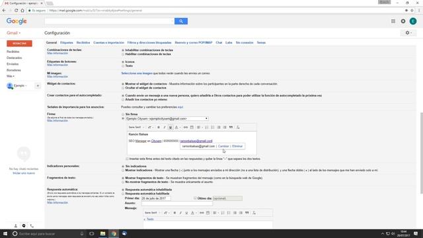This screenshot has width=423, height=238.
Task: Click the blue Gmail search button
Action: click(x=181, y=21)
